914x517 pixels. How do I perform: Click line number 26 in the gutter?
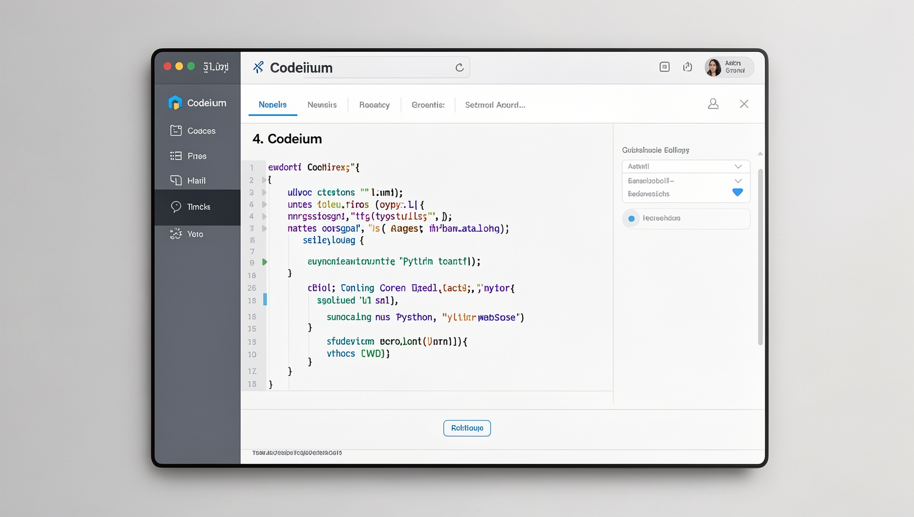point(252,288)
